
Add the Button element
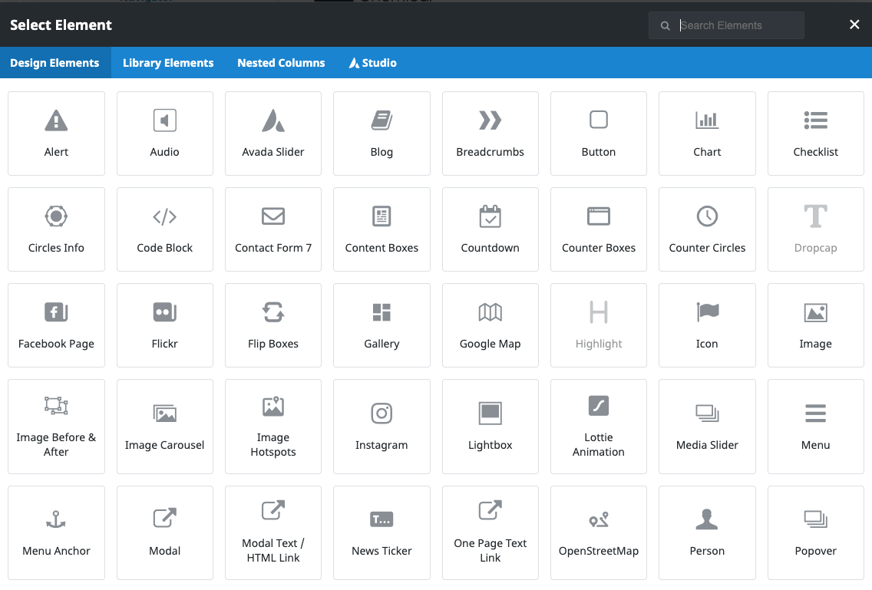click(x=599, y=133)
